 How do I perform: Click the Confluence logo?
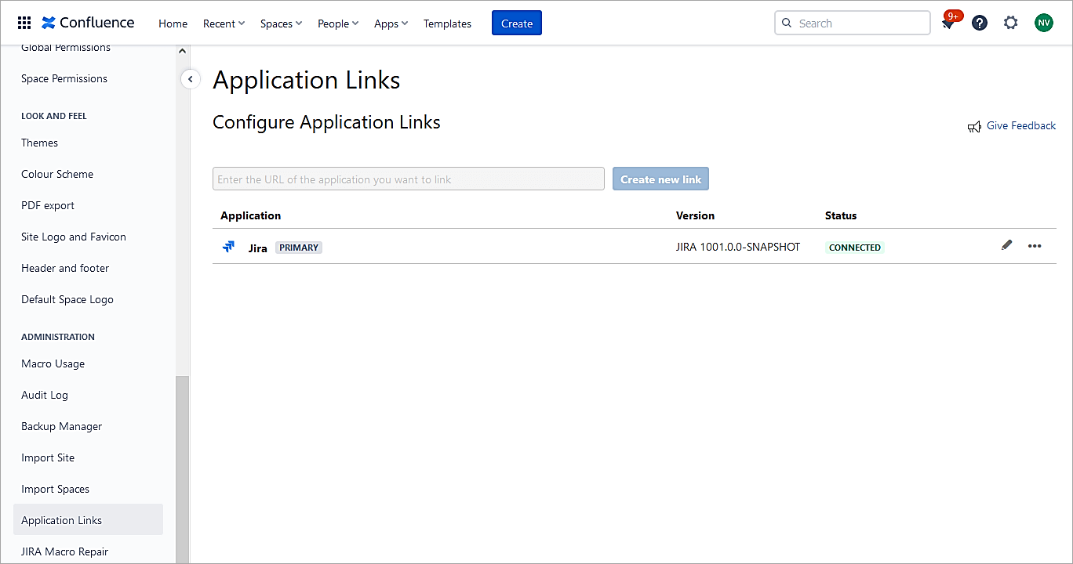coord(88,23)
